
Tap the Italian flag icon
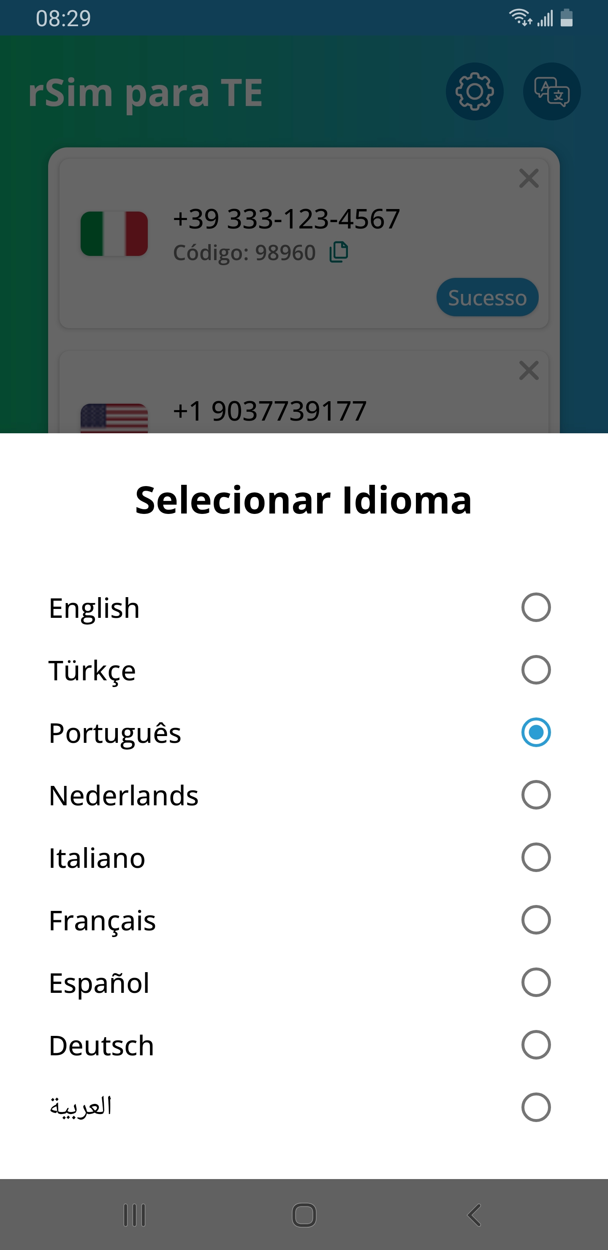coord(114,234)
